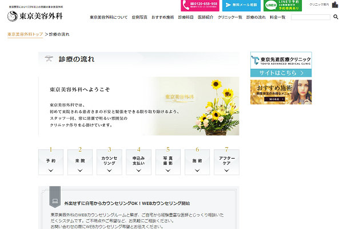Click WEBカウンセリング開始 heading
Screen dimensions: 343x229
coord(127,203)
